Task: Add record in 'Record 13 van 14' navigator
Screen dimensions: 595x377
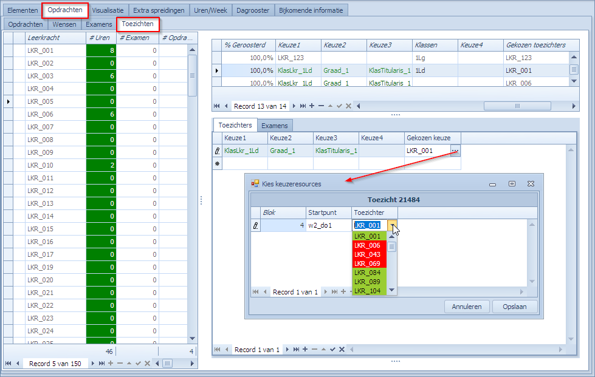Action: point(312,106)
